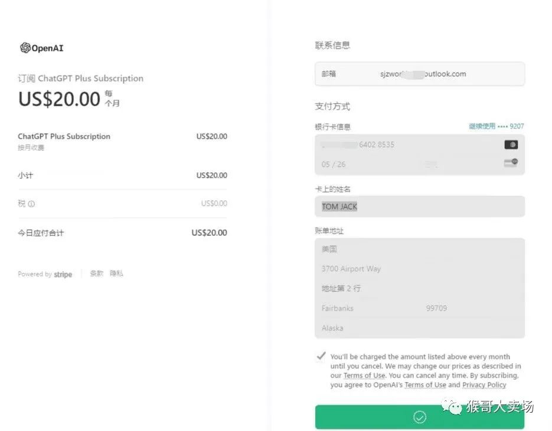Click the US$20.00 amount in 今日应付合计 row
The width and height of the screenshot is (552, 431).
coord(209,232)
